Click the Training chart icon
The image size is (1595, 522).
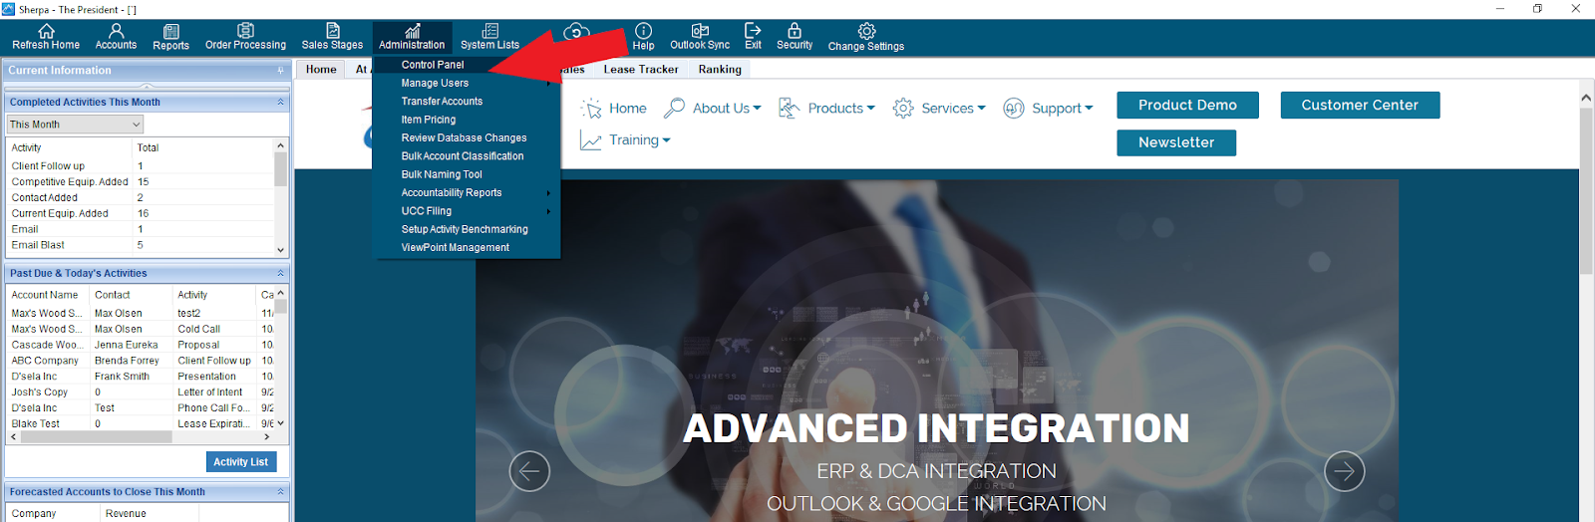coord(591,140)
